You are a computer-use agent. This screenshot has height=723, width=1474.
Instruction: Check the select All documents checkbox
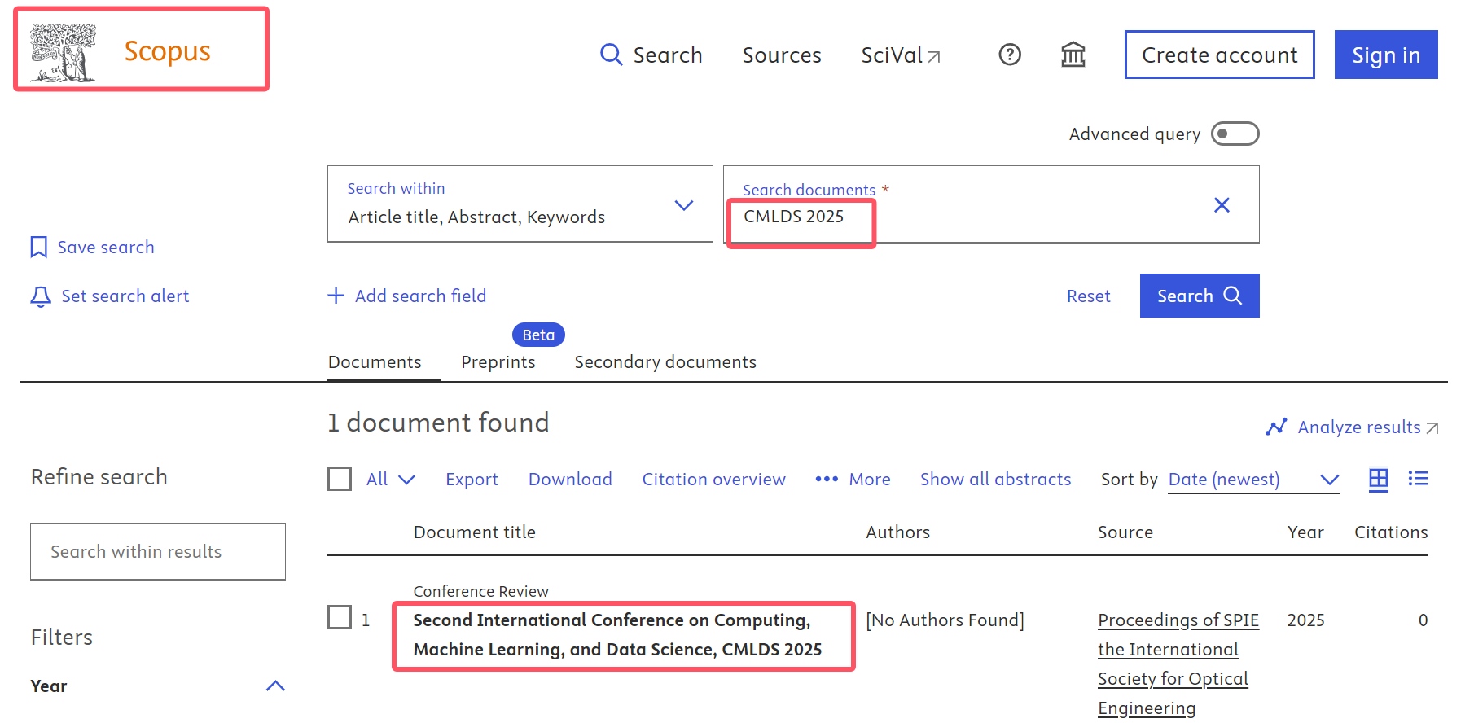[340, 479]
